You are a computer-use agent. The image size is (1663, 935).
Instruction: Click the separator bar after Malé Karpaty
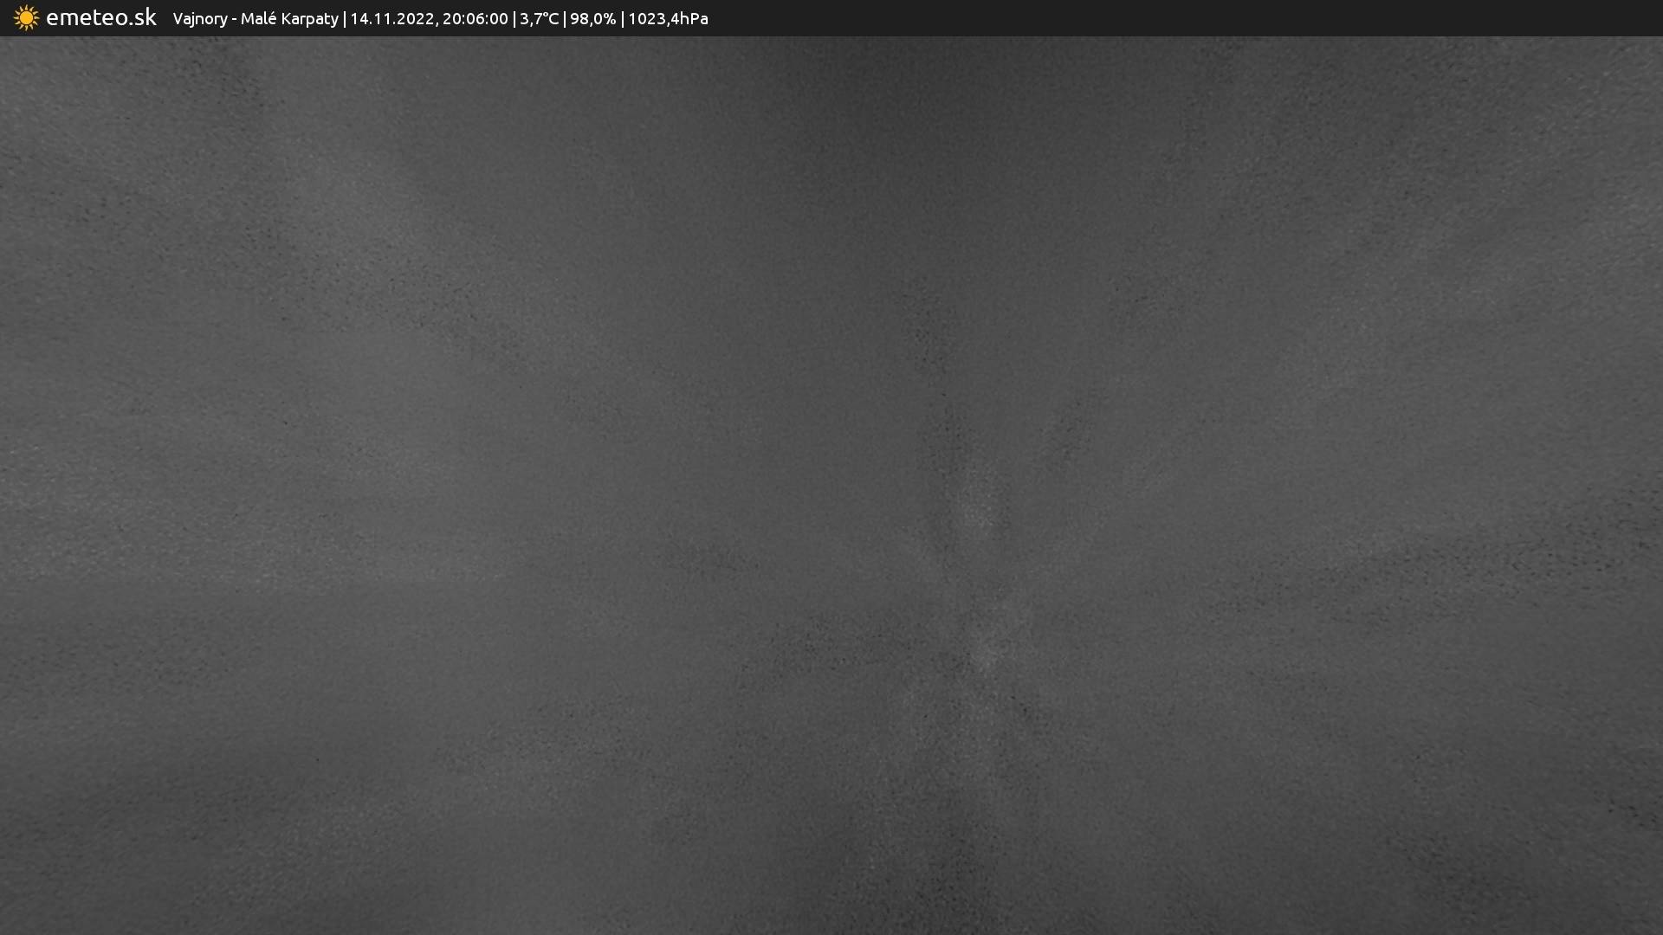point(345,19)
